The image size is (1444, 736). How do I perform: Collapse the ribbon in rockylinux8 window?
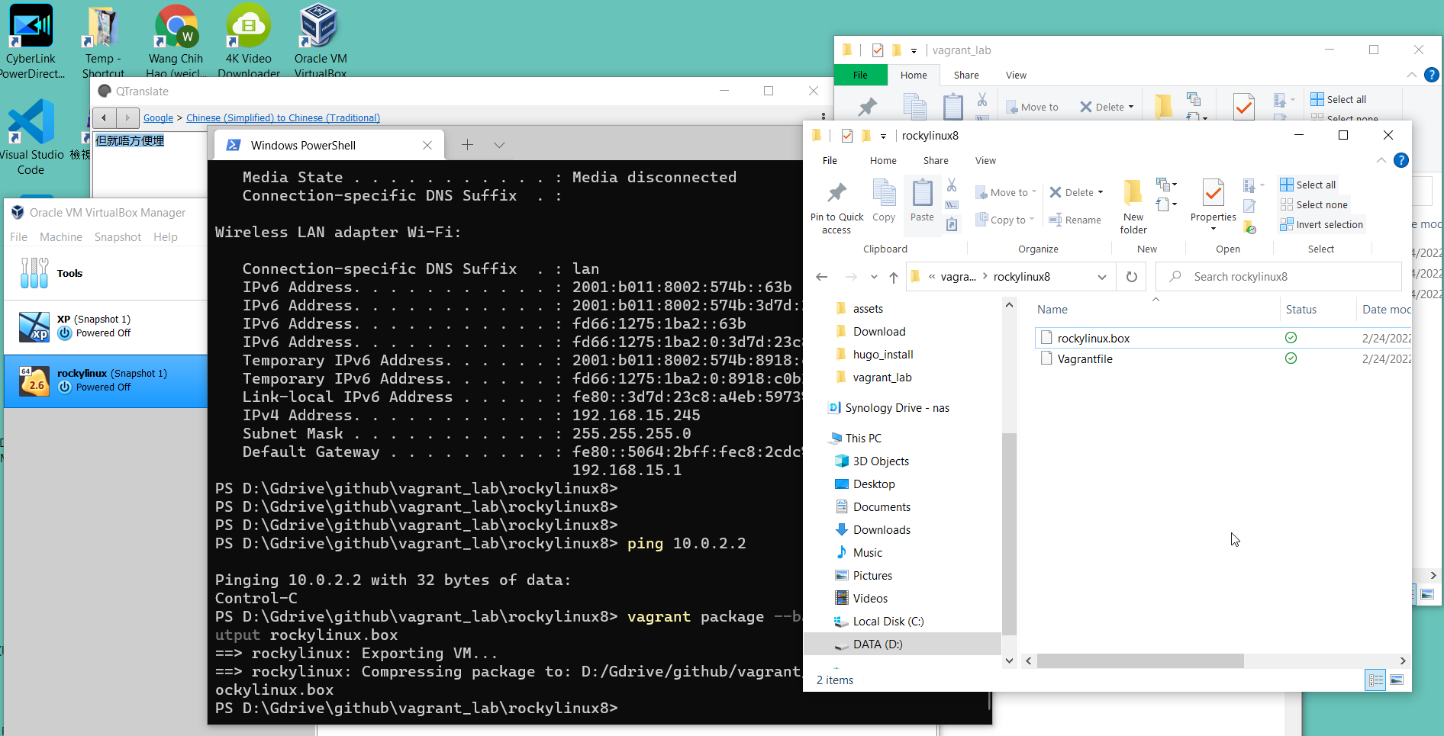[x=1381, y=160]
